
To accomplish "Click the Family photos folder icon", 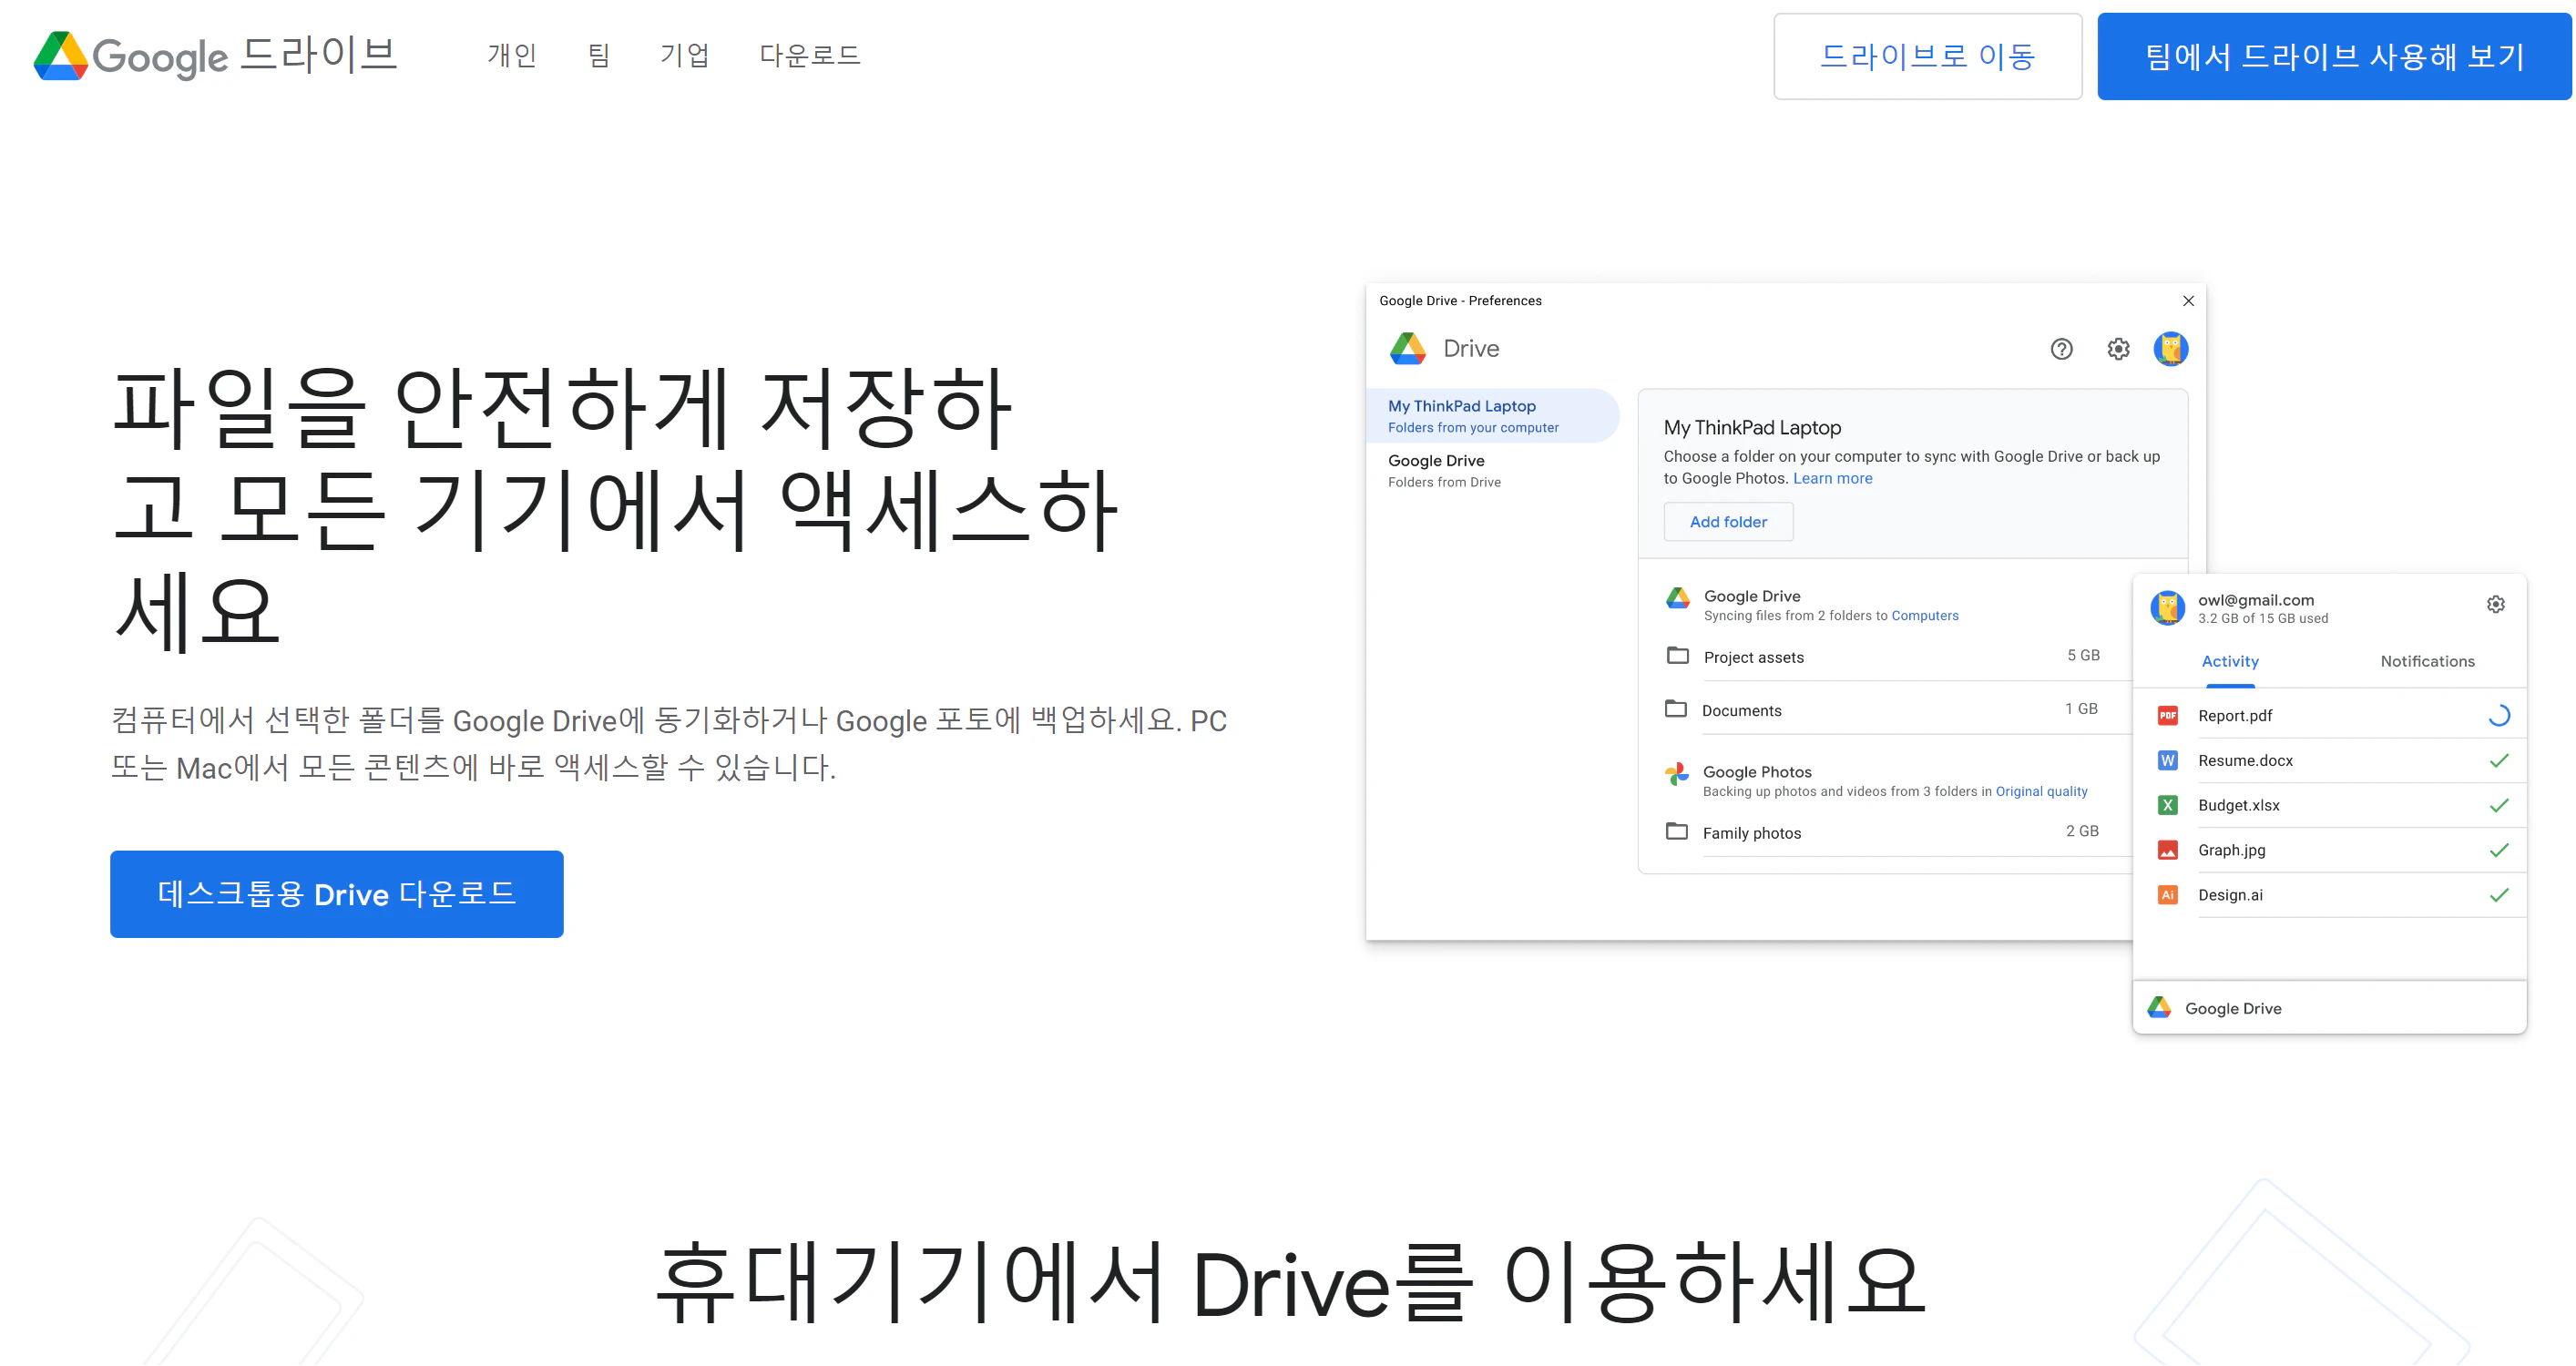I will point(1676,831).
